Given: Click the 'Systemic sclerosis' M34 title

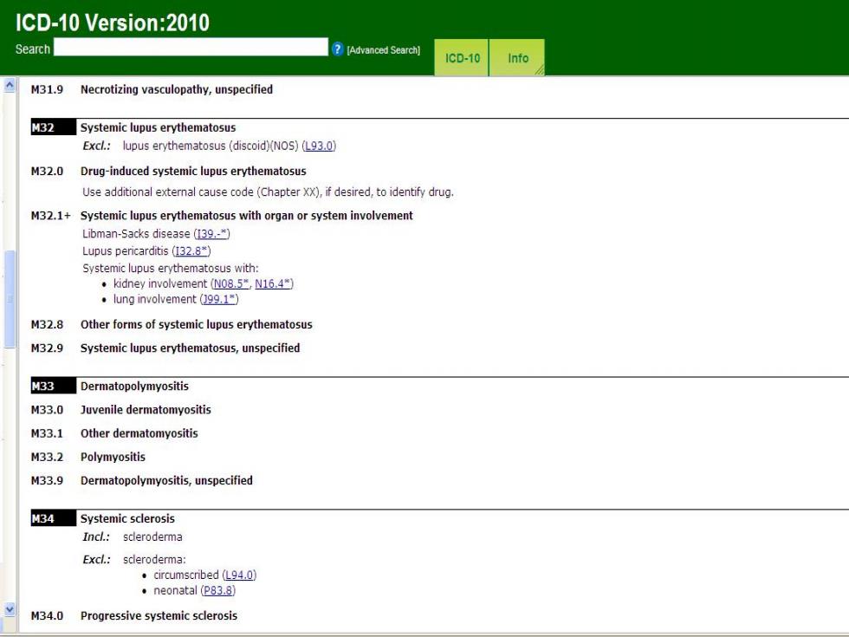Looking at the screenshot, I should pyautogui.click(x=128, y=518).
